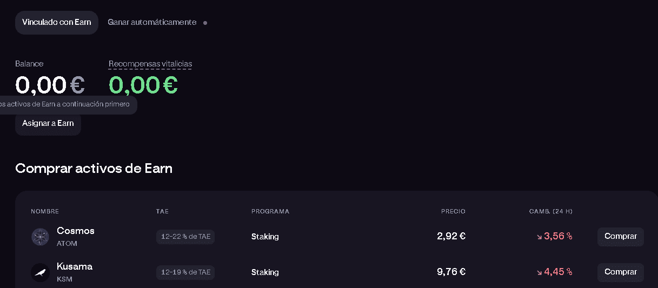
Task: Click the 12-19 % de TAE badge
Action: [185, 272]
